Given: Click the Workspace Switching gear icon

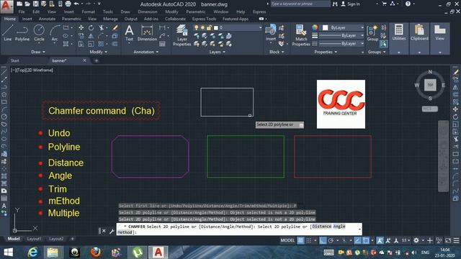Looking at the screenshot, I should (x=416, y=240).
